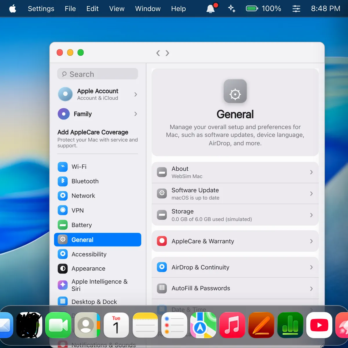348x348 pixels.
Task: Open the View menu
Action: point(117,9)
